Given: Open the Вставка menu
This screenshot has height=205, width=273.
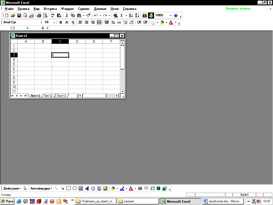Looking at the screenshot, I should 50,9.
